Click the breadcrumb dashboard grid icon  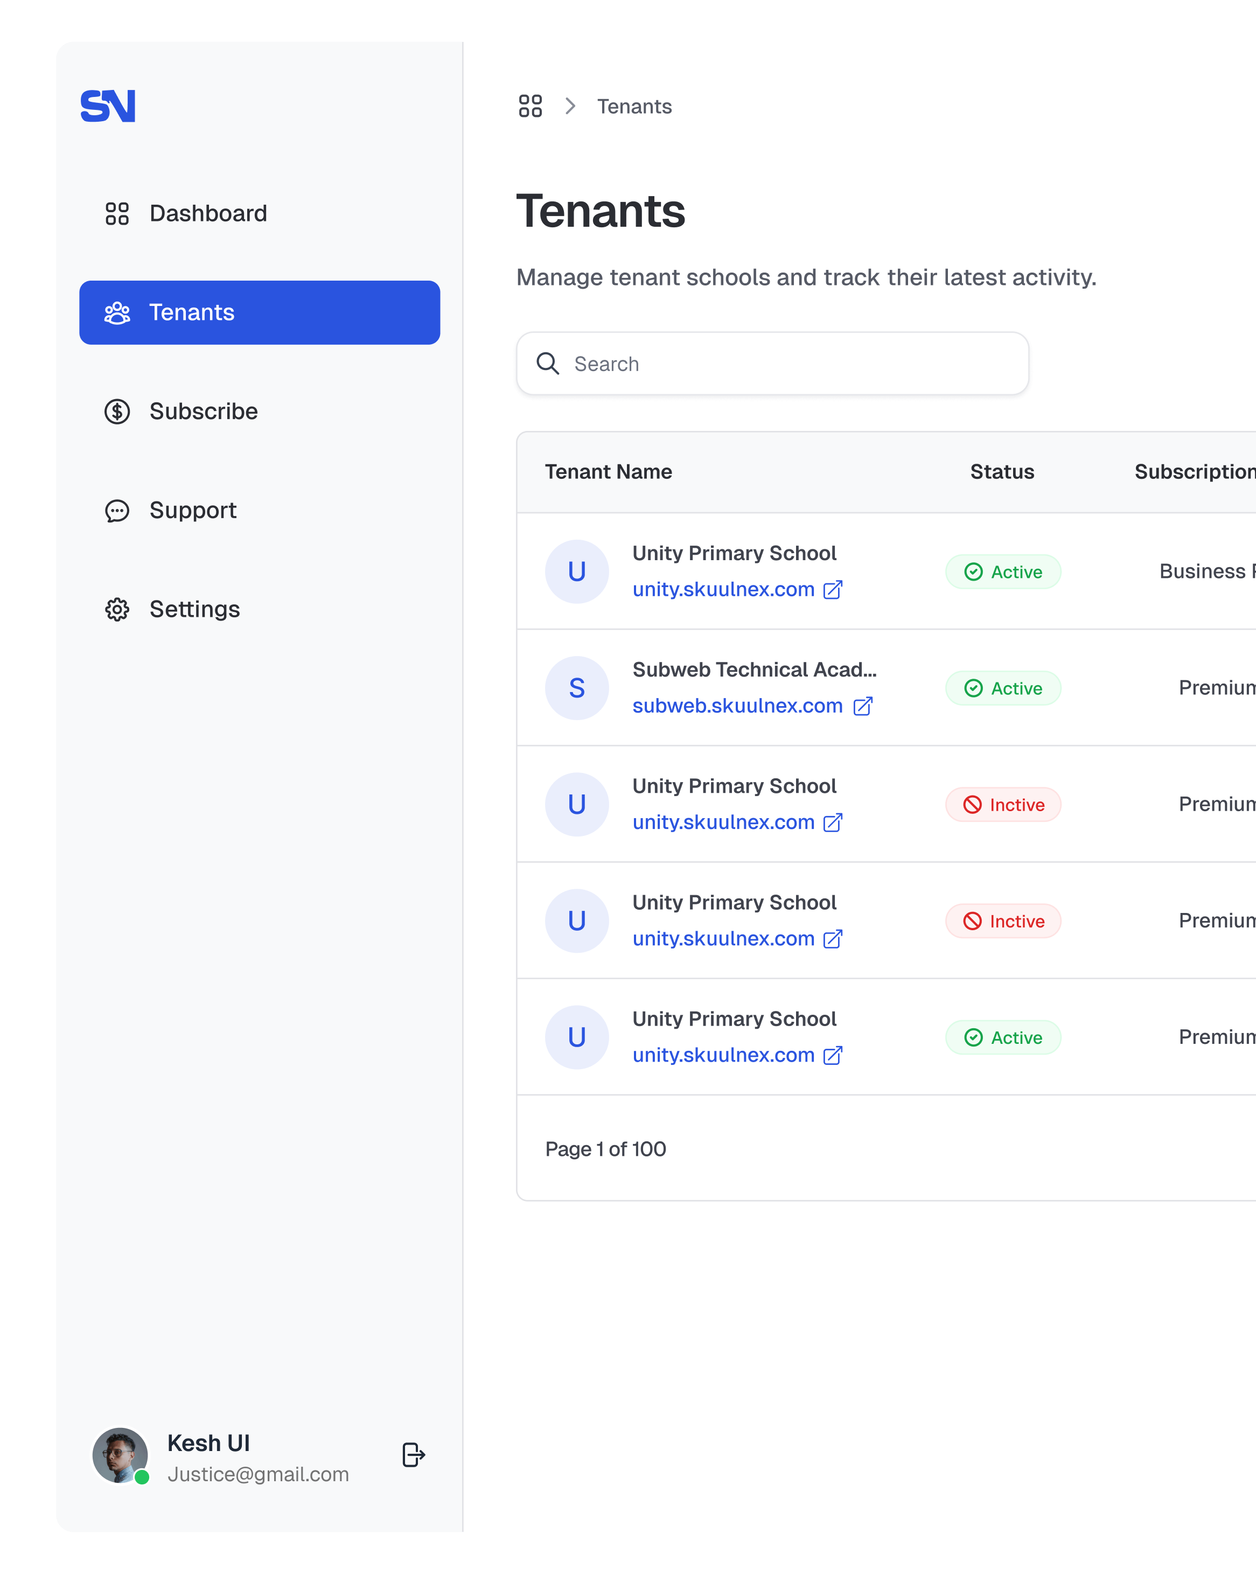click(530, 106)
